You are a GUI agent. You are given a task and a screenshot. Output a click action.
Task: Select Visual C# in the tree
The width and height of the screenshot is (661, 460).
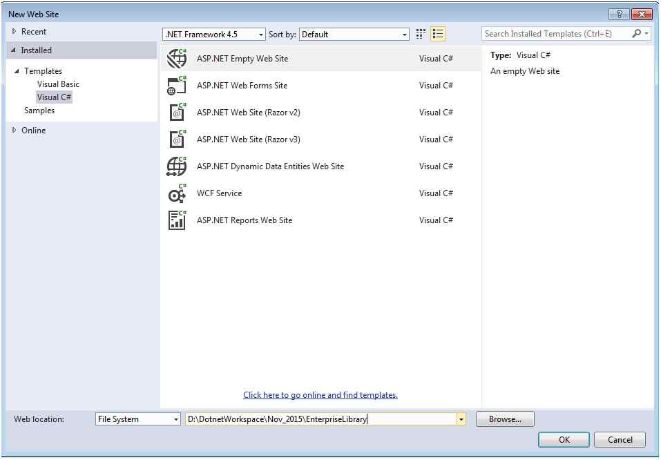54,97
